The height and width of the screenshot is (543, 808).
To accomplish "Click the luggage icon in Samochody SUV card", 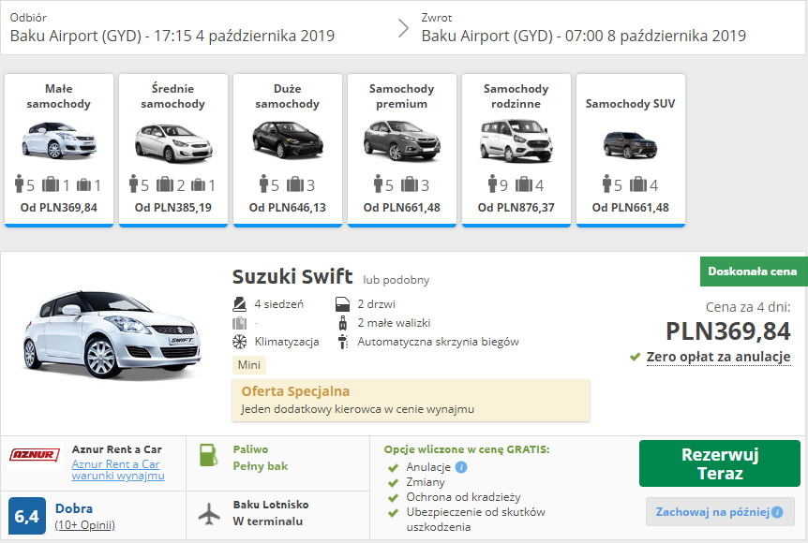I will tap(638, 183).
